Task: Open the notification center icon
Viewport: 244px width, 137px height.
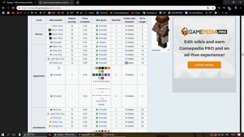Action: (x=239, y=135)
